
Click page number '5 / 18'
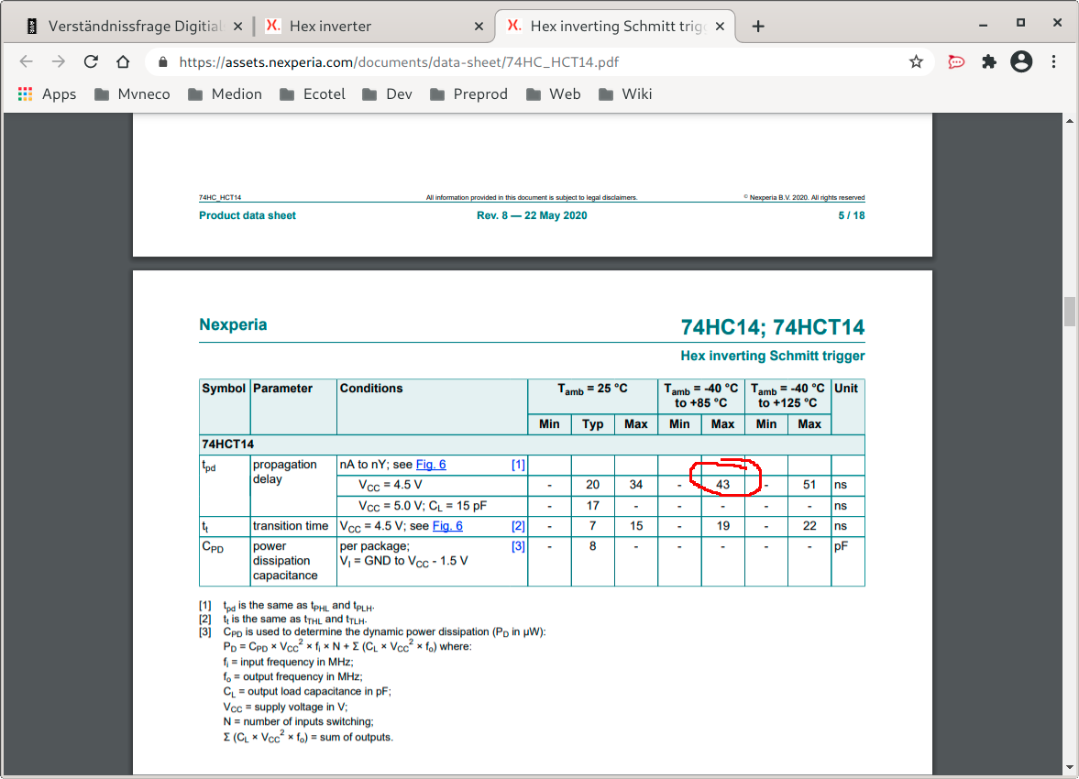(852, 215)
